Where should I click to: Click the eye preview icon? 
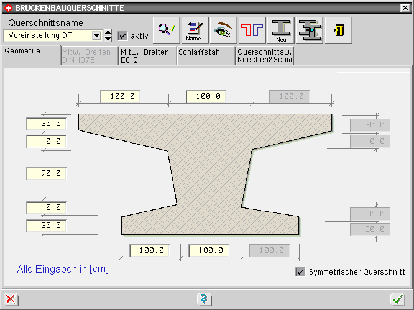[x=223, y=30]
